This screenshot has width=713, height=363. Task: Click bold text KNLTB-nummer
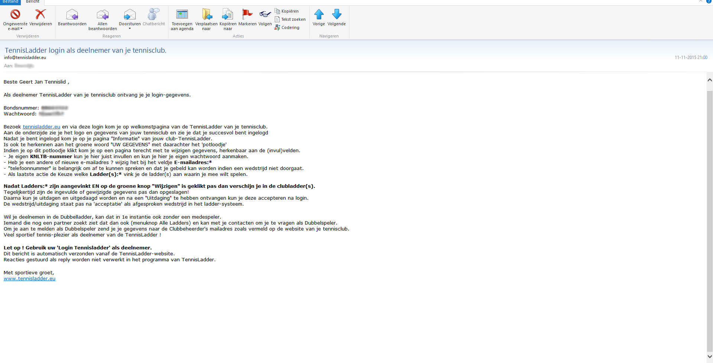[x=51, y=157]
